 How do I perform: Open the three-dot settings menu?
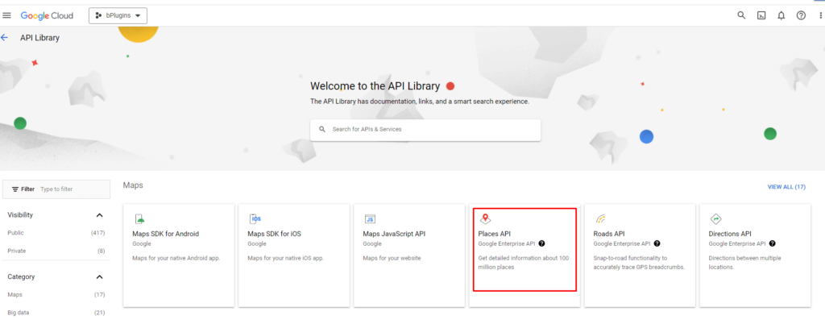click(x=820, y=16)
